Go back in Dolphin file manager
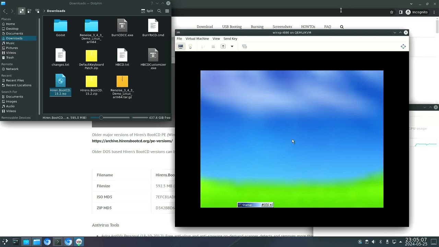The width and height of the screenshot is (439, 247). [x=5, y=11]
